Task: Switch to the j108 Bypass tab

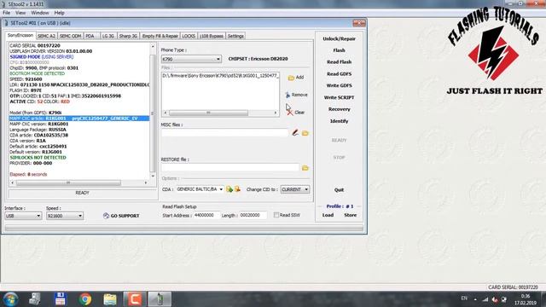Action: tap(212, 36)
